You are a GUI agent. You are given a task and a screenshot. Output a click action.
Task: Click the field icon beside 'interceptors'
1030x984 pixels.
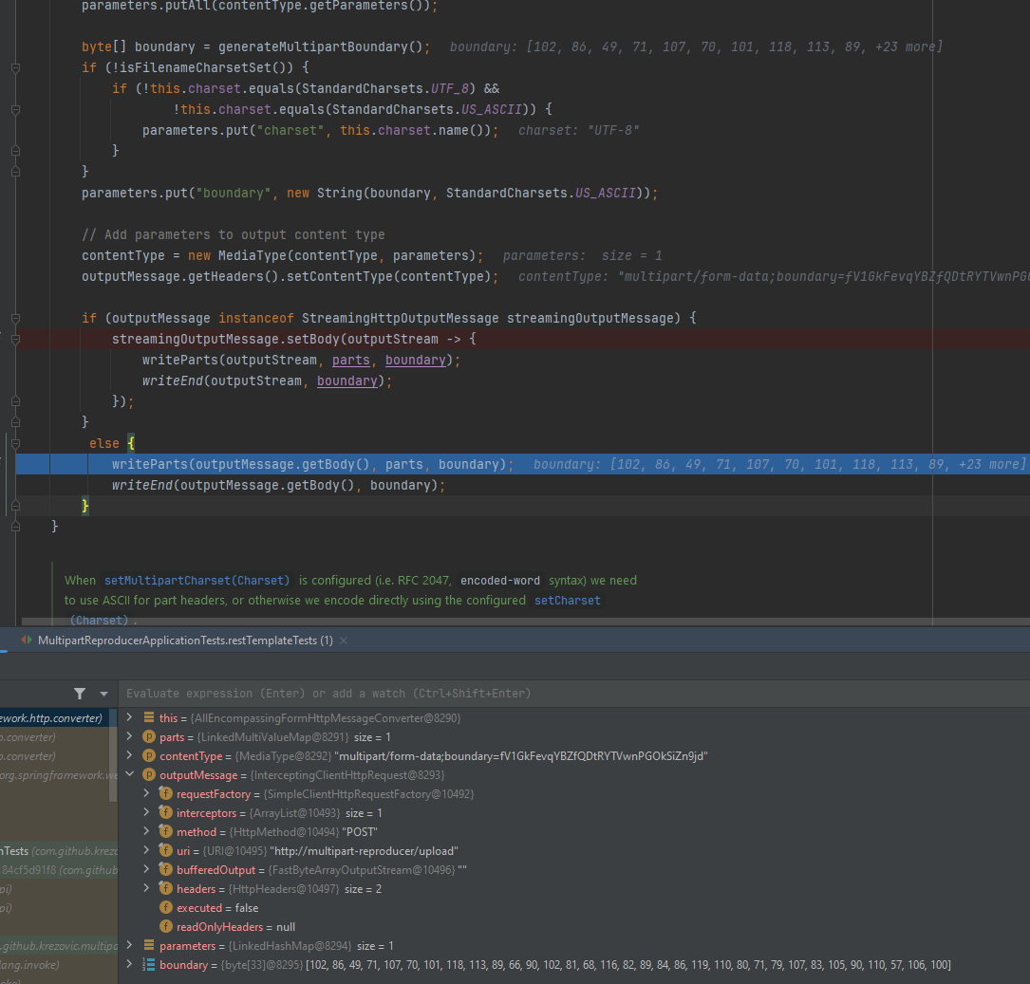(x=166, y=812)
